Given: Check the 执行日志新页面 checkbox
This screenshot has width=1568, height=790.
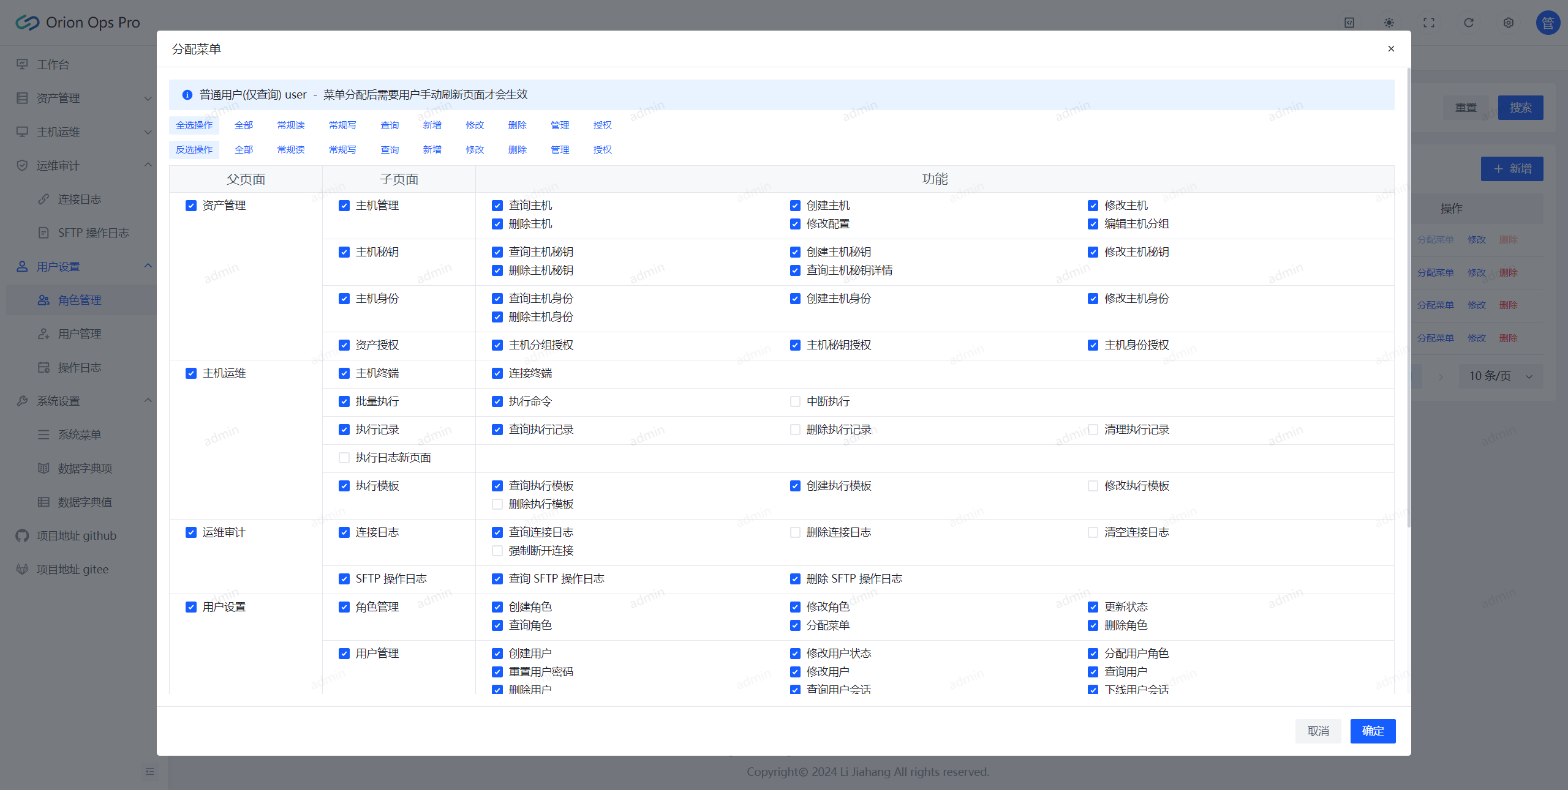Looking at the screenshot, I should pyautogui.click(x=344, y=458).
